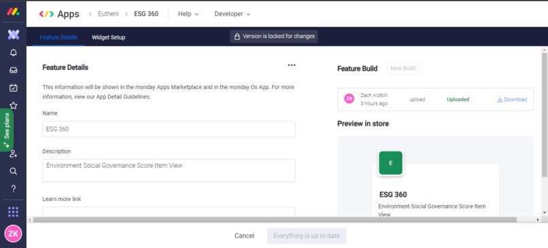
Task: Click the Uploaded status text
Action: (x=458, y=99)
